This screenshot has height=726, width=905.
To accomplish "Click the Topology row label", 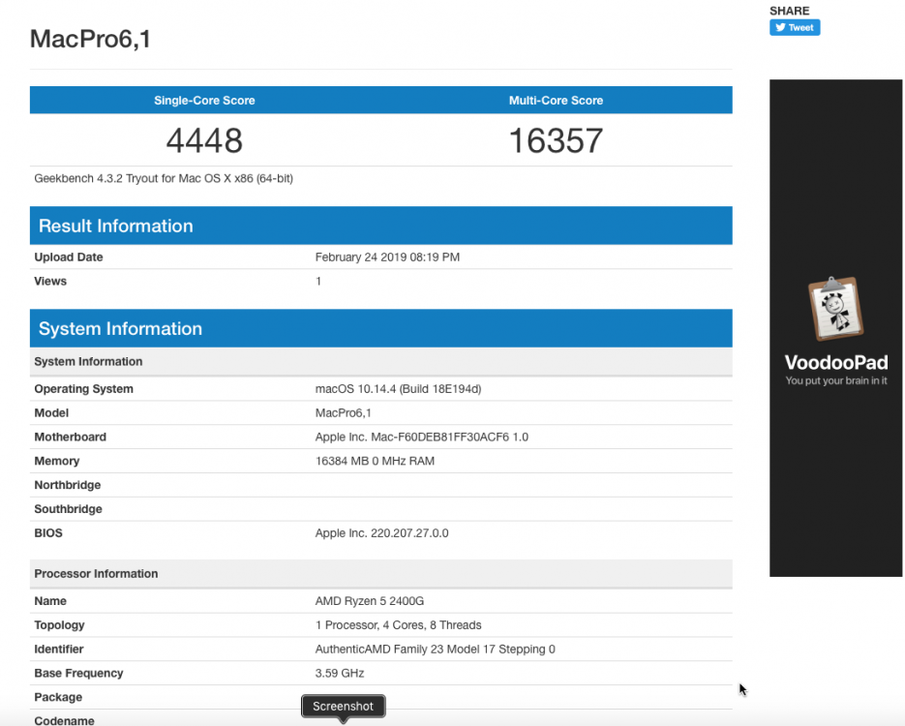I will tap(59, 625).
